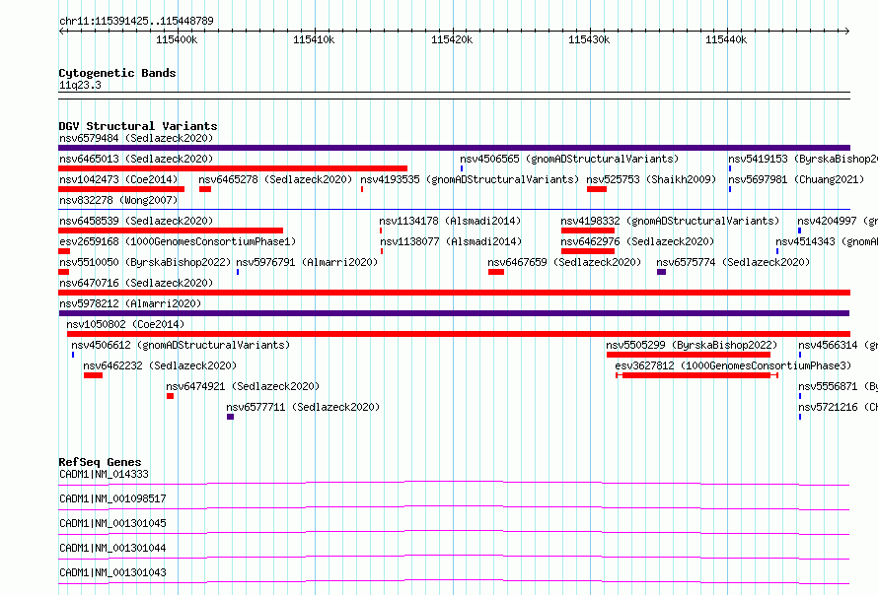Viewport: 878px width, 595px height.
Task: Select the 11q23.3 cytogenetic band label
Action: pos(80,86)
